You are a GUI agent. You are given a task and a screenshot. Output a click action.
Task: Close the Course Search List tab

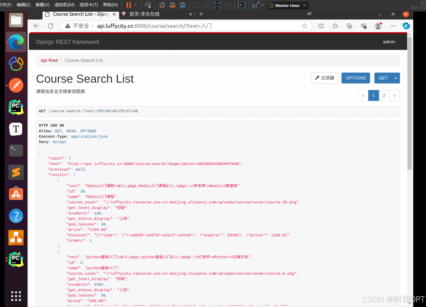(114, 14)
